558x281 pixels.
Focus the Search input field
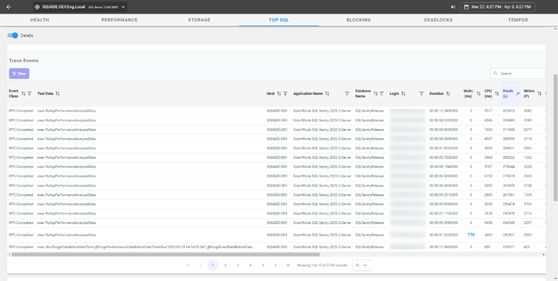[x=517, y=74]
